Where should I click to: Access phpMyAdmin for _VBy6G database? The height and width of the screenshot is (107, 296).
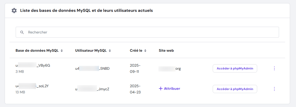tap(235, 69)
